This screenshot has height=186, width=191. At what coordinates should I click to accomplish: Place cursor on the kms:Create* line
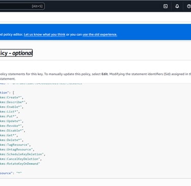tap(12, 98)
